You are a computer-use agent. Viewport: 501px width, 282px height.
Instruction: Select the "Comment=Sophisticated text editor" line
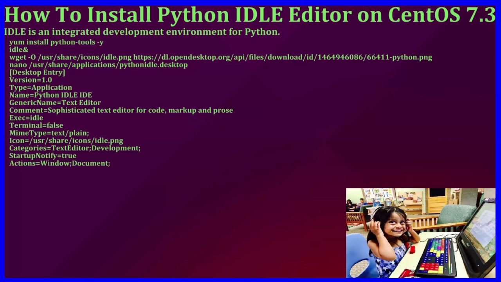(121, 110)
